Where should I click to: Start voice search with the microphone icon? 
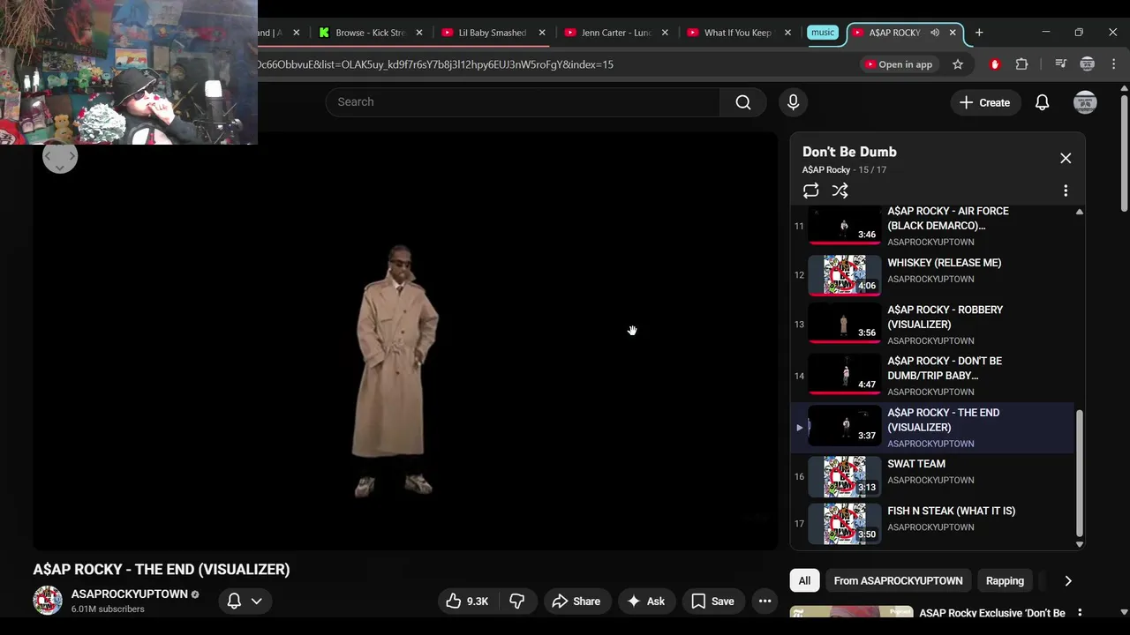click(793, 102)
